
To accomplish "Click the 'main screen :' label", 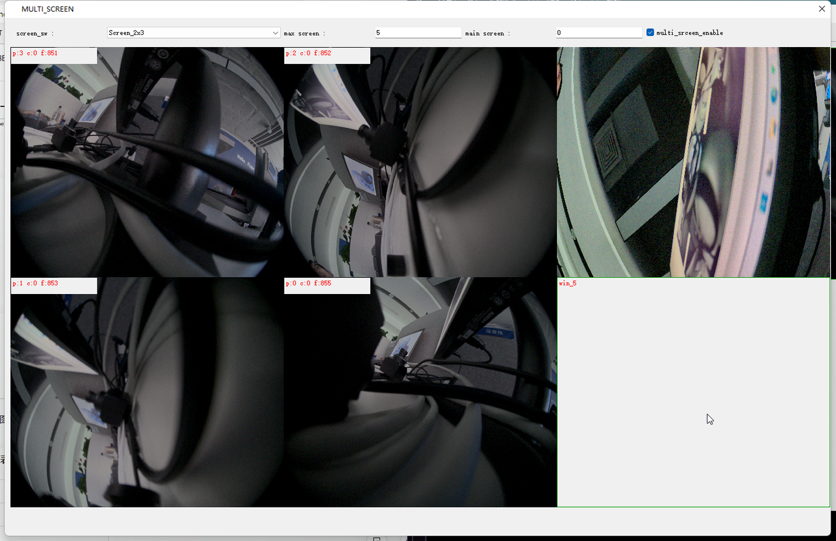I will (x=487, y=33).
